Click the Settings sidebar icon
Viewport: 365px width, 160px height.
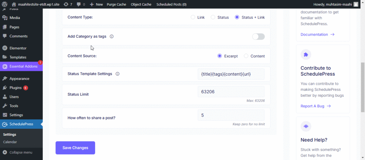(5, 115)
